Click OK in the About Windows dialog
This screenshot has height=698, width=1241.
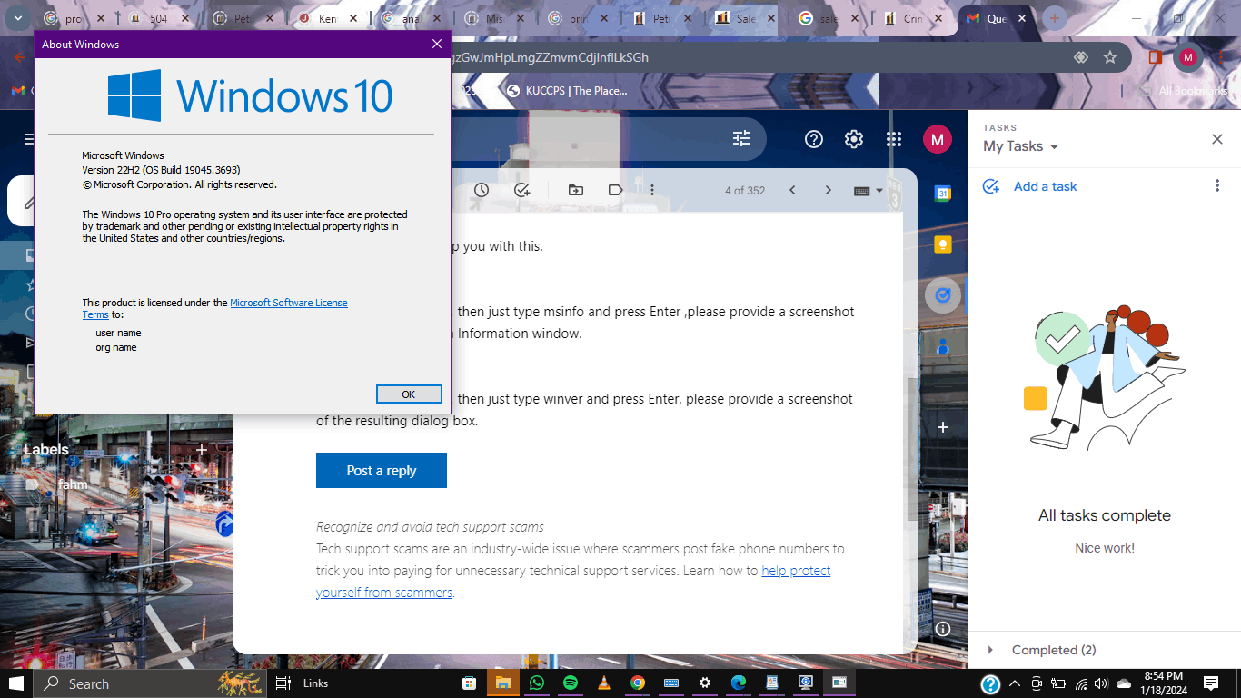(x=408, y=394)
